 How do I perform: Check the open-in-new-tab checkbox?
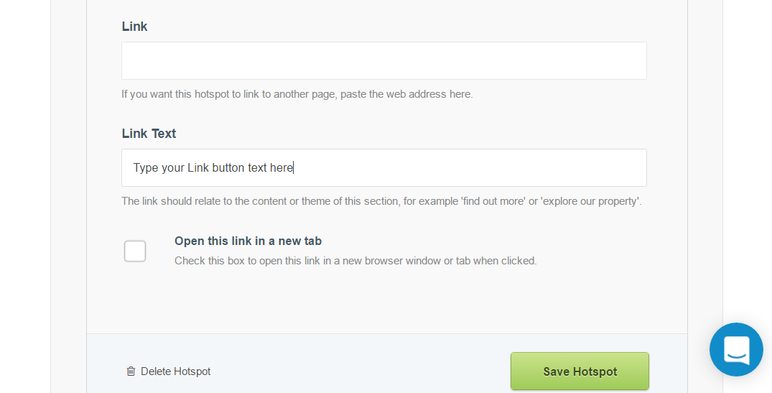click(135, 251)
